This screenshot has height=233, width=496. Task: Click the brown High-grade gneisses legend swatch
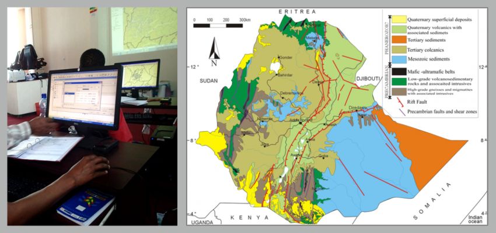[400, 93]
